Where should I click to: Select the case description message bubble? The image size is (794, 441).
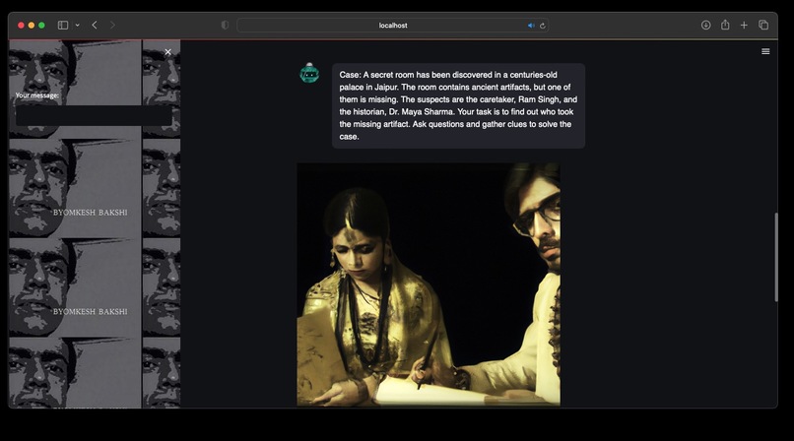[x=458, y=105]
